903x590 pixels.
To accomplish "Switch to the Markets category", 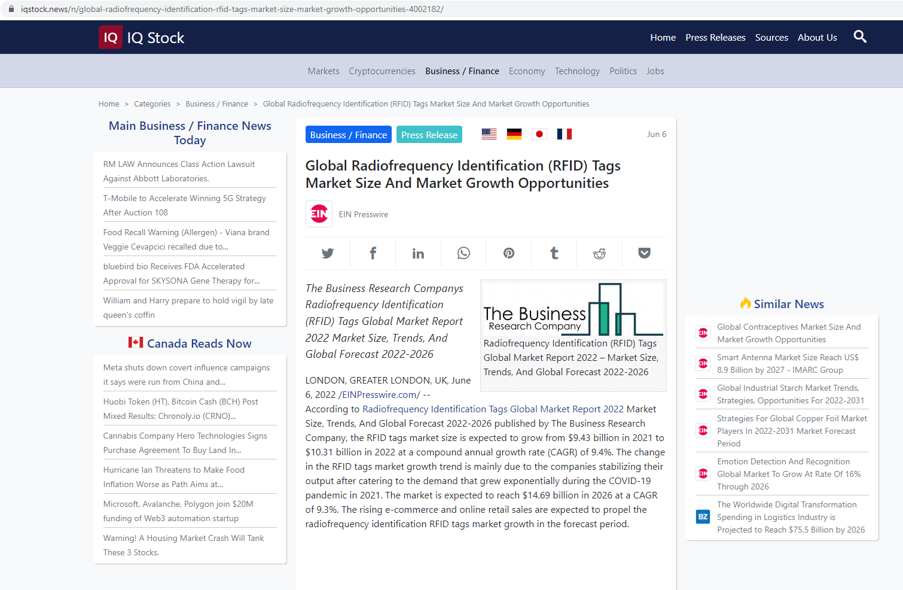I will pos(324,71).
